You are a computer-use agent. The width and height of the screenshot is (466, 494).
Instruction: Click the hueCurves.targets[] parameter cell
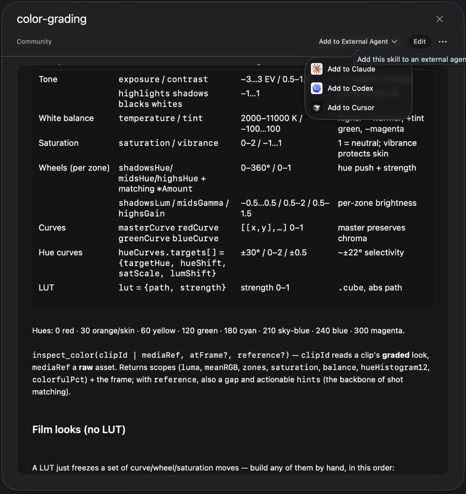[172, 263]
